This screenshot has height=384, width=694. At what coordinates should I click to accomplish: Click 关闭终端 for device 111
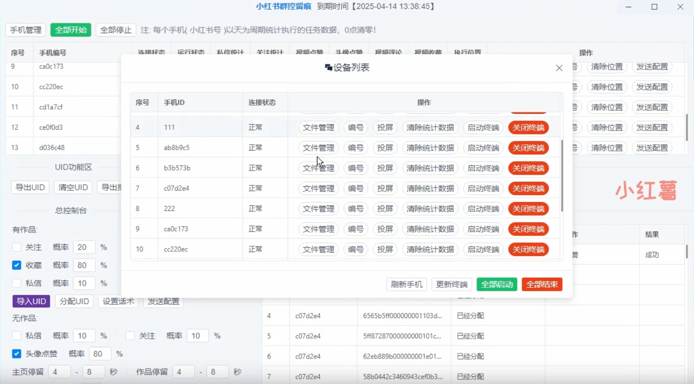[x=528, y=128]
